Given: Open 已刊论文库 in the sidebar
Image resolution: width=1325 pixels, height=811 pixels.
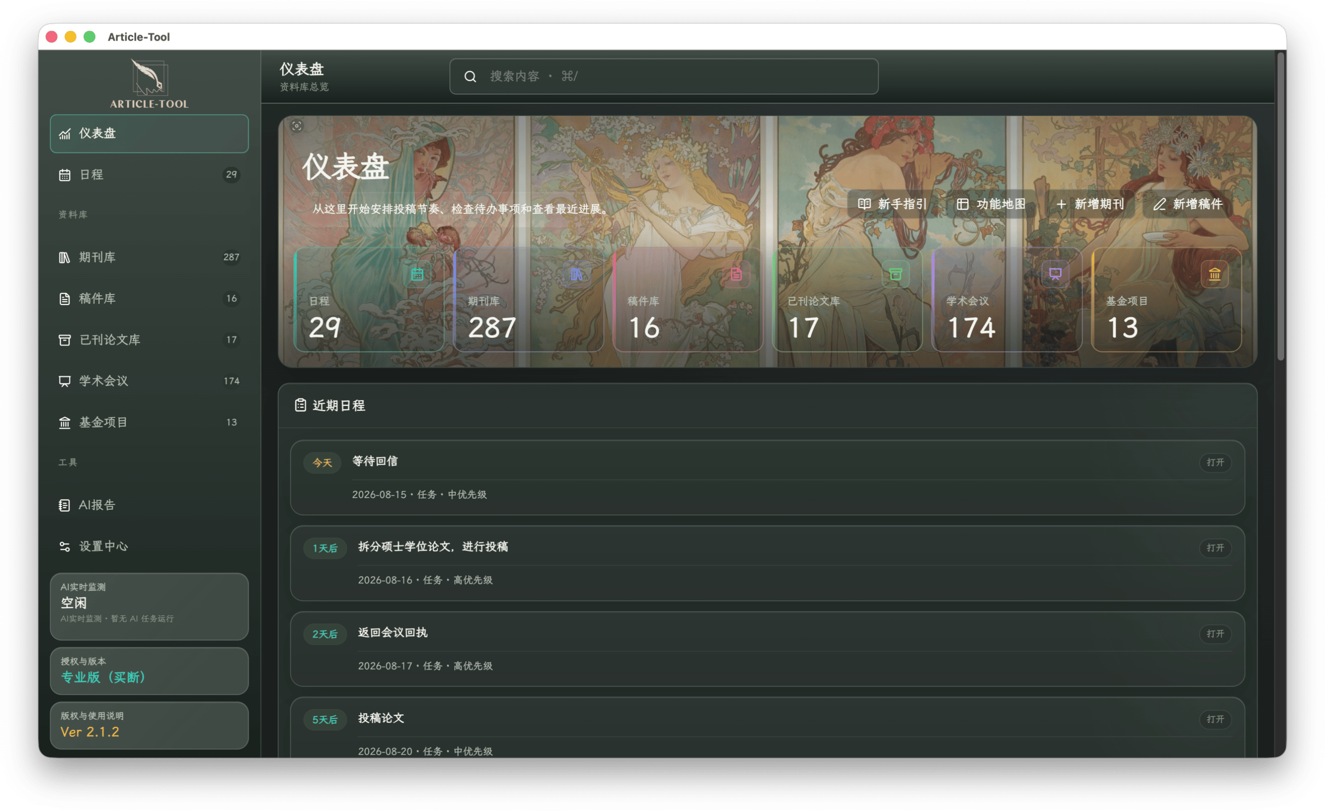Looking at the screenshot, I should (x=149, y=340).
